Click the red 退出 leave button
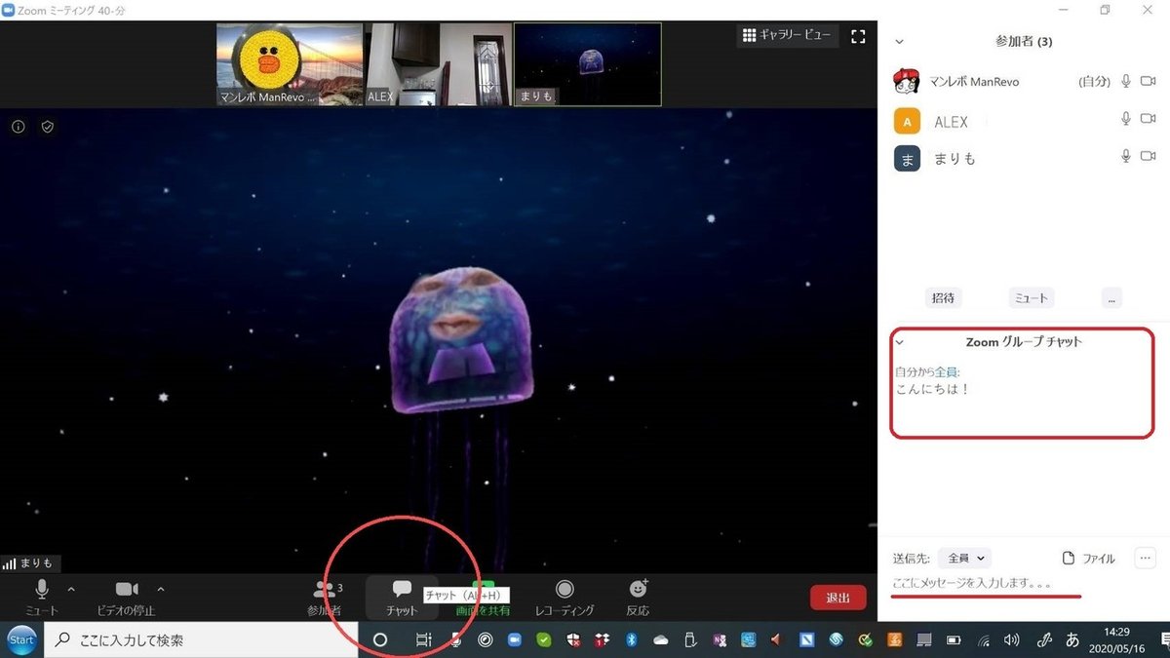Image resolution: width=1170 pixels, height=658 pixels. pos(838,598)
